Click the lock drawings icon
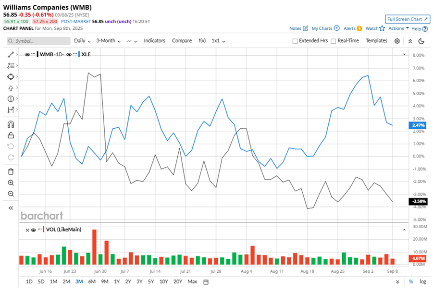Screen dimensions: 434x293 (x=11, y=135)
